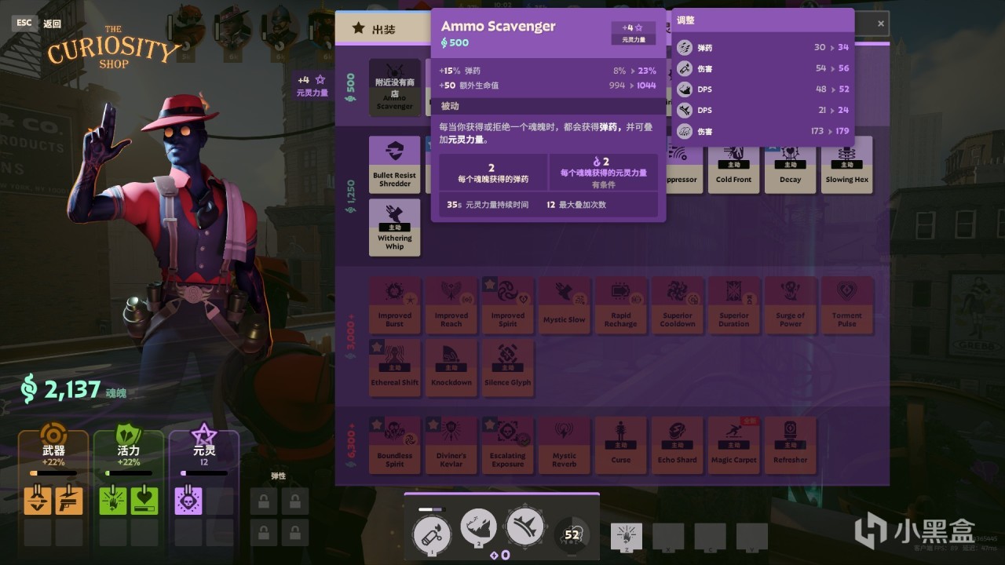
Task: Select the Improved Burst item
Action: [x=395, y=304]
